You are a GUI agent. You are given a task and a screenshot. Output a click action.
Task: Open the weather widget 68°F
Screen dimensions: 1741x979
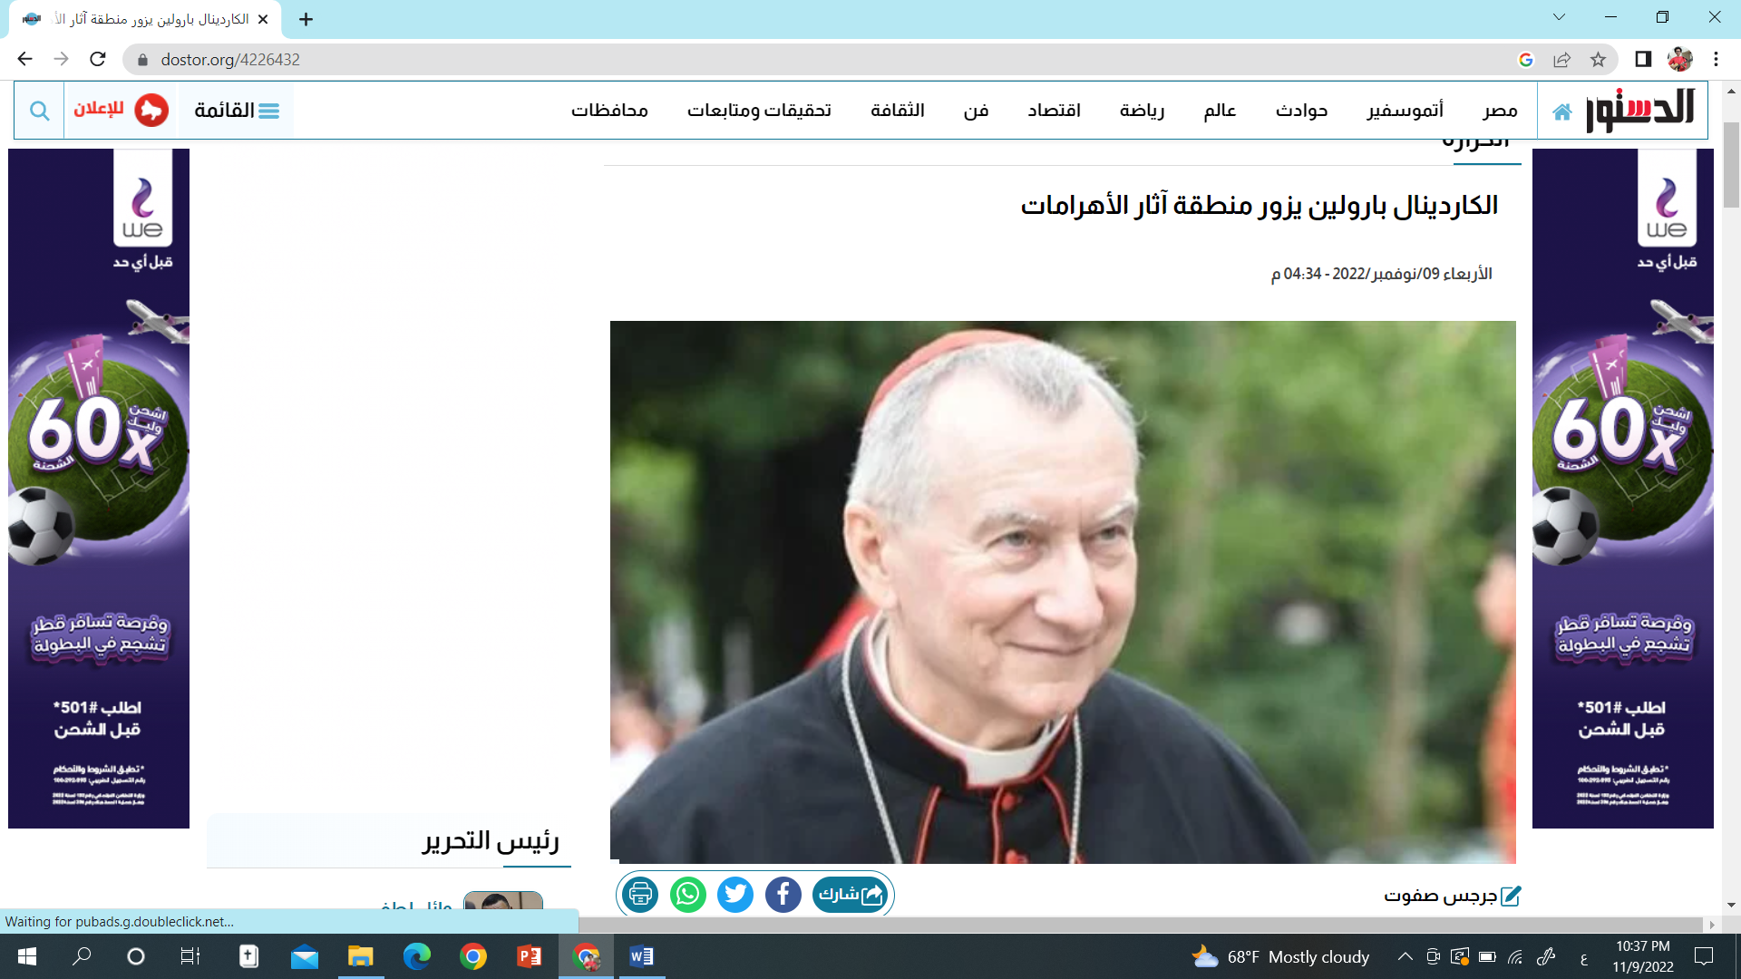pos(1279,956)
